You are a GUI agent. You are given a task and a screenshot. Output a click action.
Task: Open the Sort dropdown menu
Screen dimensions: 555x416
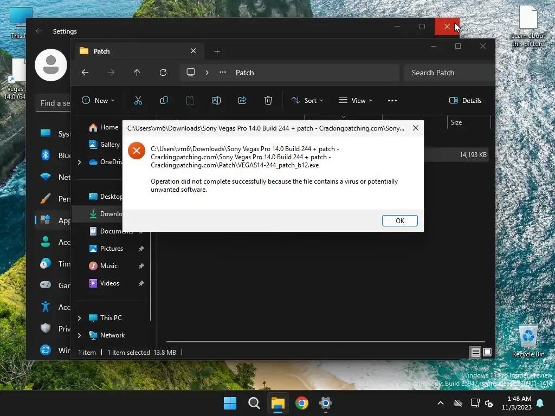(307, 100)
